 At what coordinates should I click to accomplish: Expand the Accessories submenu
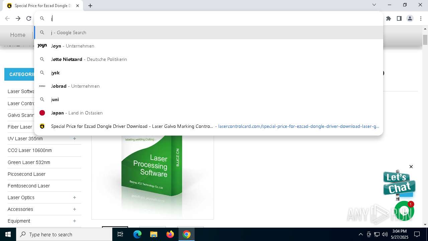click(75, 209)
